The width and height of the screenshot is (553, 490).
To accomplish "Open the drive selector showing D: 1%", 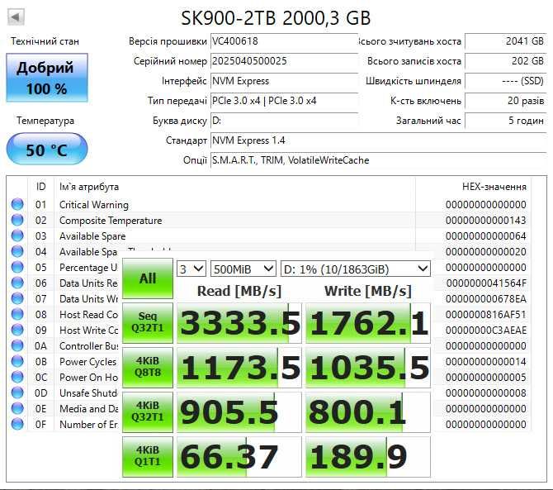I will pos(356,269).
